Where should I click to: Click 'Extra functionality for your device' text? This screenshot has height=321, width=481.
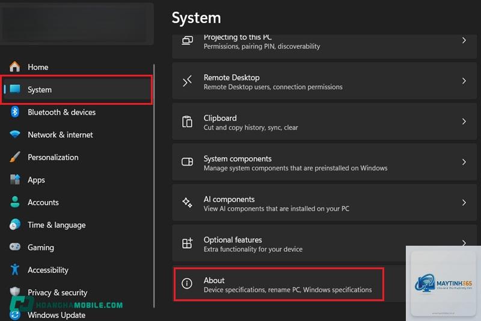pyautogui.click(x=253, y=249)
